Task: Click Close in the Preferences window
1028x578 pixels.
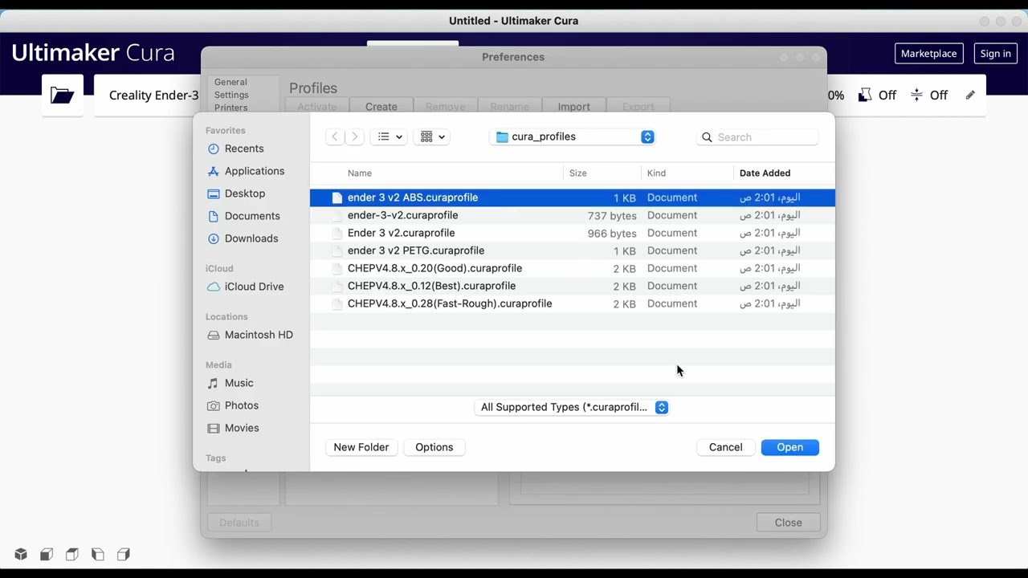Action: [x=788, y=523]
